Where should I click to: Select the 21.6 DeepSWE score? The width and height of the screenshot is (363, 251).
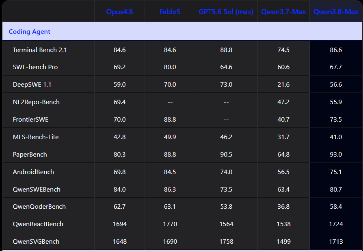283,85
